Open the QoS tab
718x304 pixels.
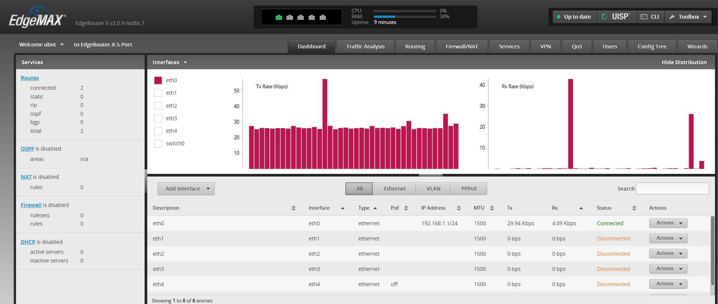pyautogui.click(x=577, y=46)
